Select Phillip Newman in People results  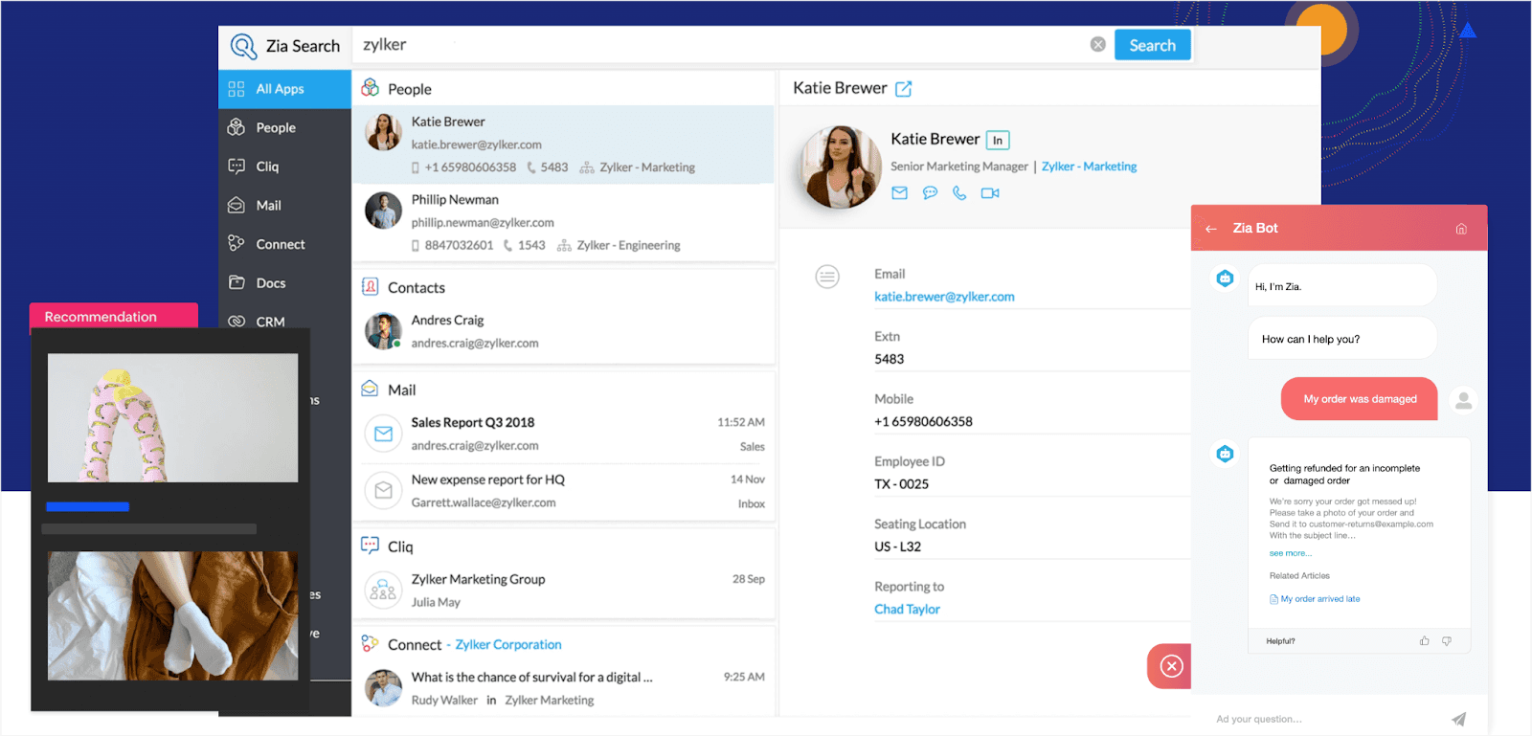[563, 222]
